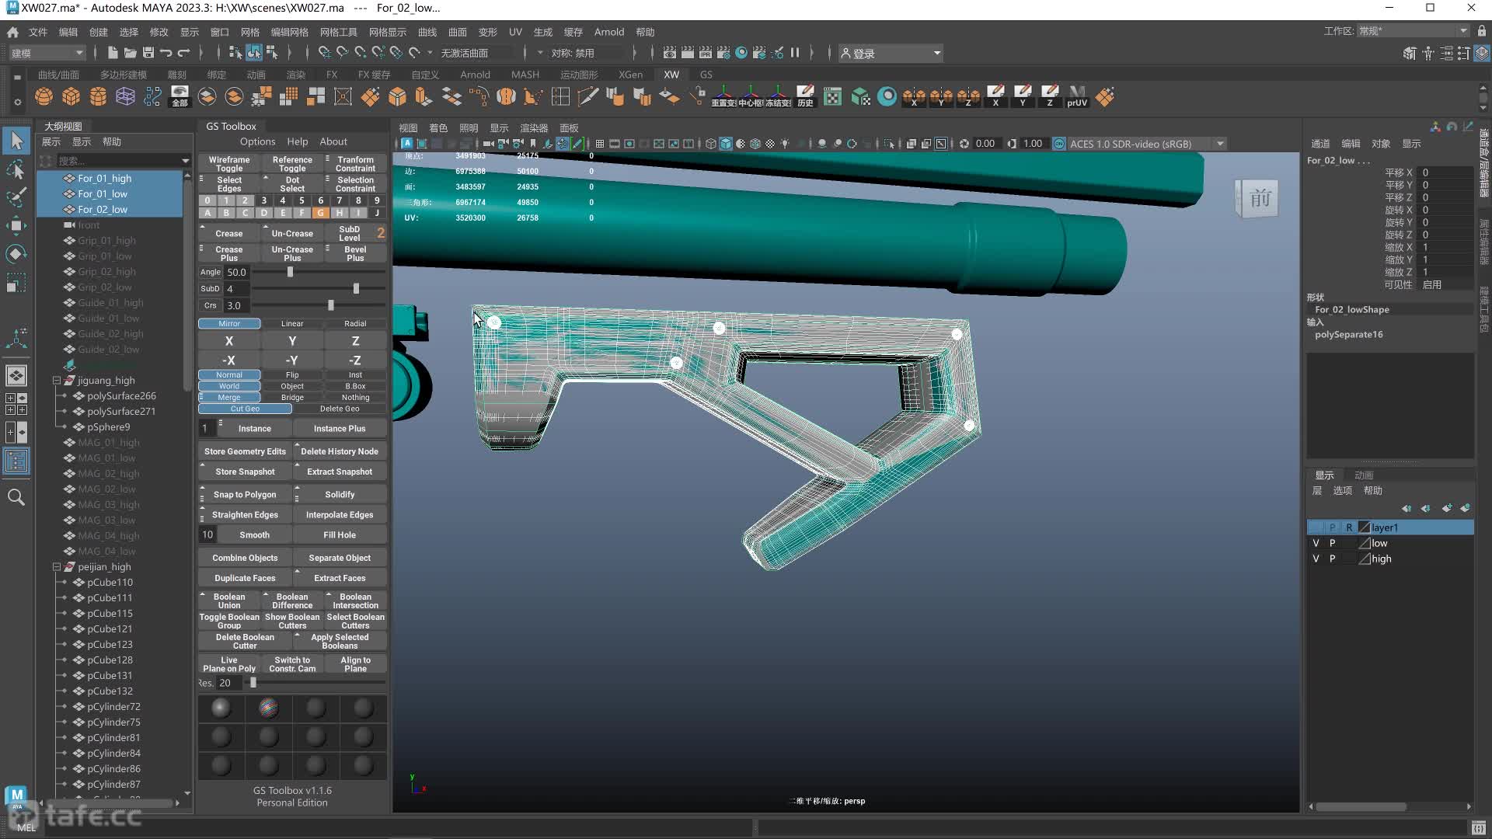Click the Separate Object button
Image resolution: width=1492 pixels, height=839 pixels.
point(340,558)
